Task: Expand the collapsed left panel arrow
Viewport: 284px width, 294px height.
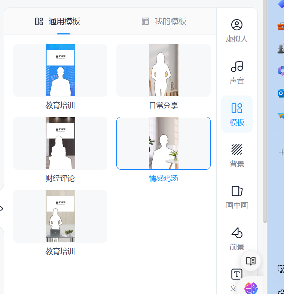Action: click(2, 209)
